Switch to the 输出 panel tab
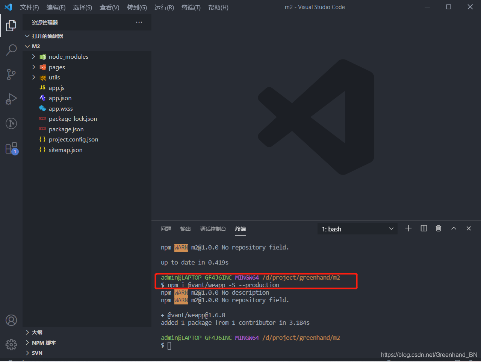This screenshot has height=362, width=481. (186, 229)
